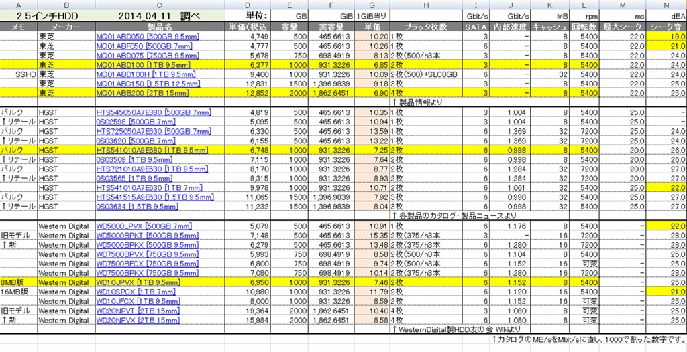Click the MQ01ABD100 [1TB 9.5mm] link
The height and width of the screenshot is (352, 687).
tap(143, 65)
